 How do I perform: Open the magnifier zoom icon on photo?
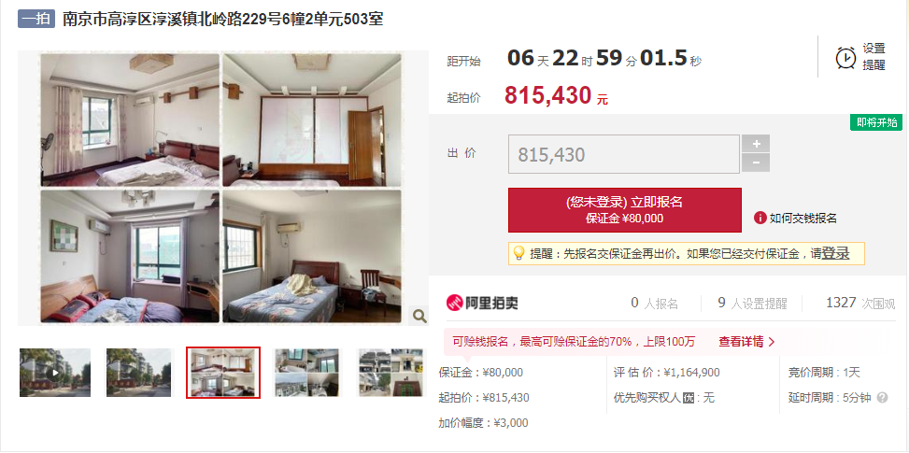(419, 316)
